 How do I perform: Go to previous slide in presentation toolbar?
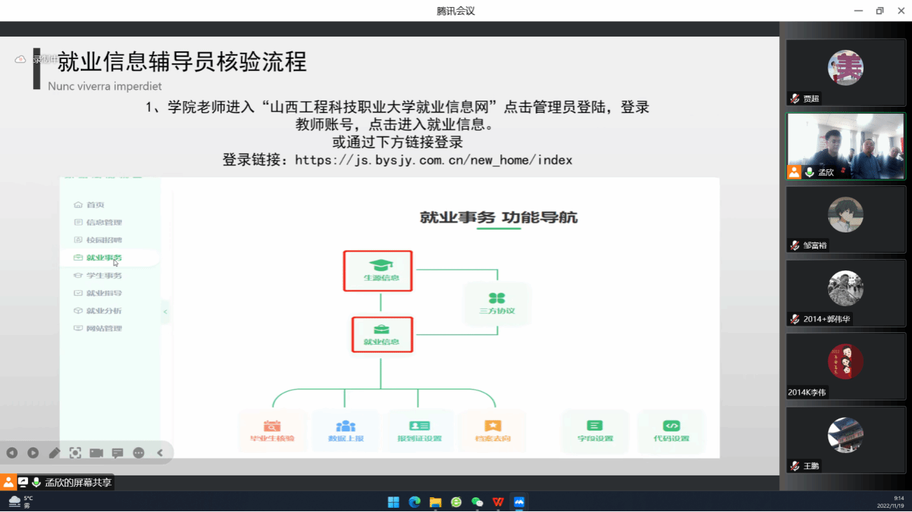(x=12, y=453)
